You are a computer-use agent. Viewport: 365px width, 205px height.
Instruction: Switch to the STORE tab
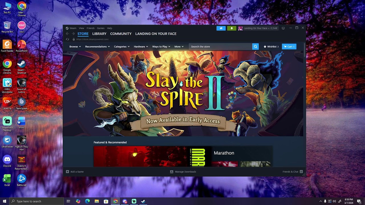[x=83, y=34]
